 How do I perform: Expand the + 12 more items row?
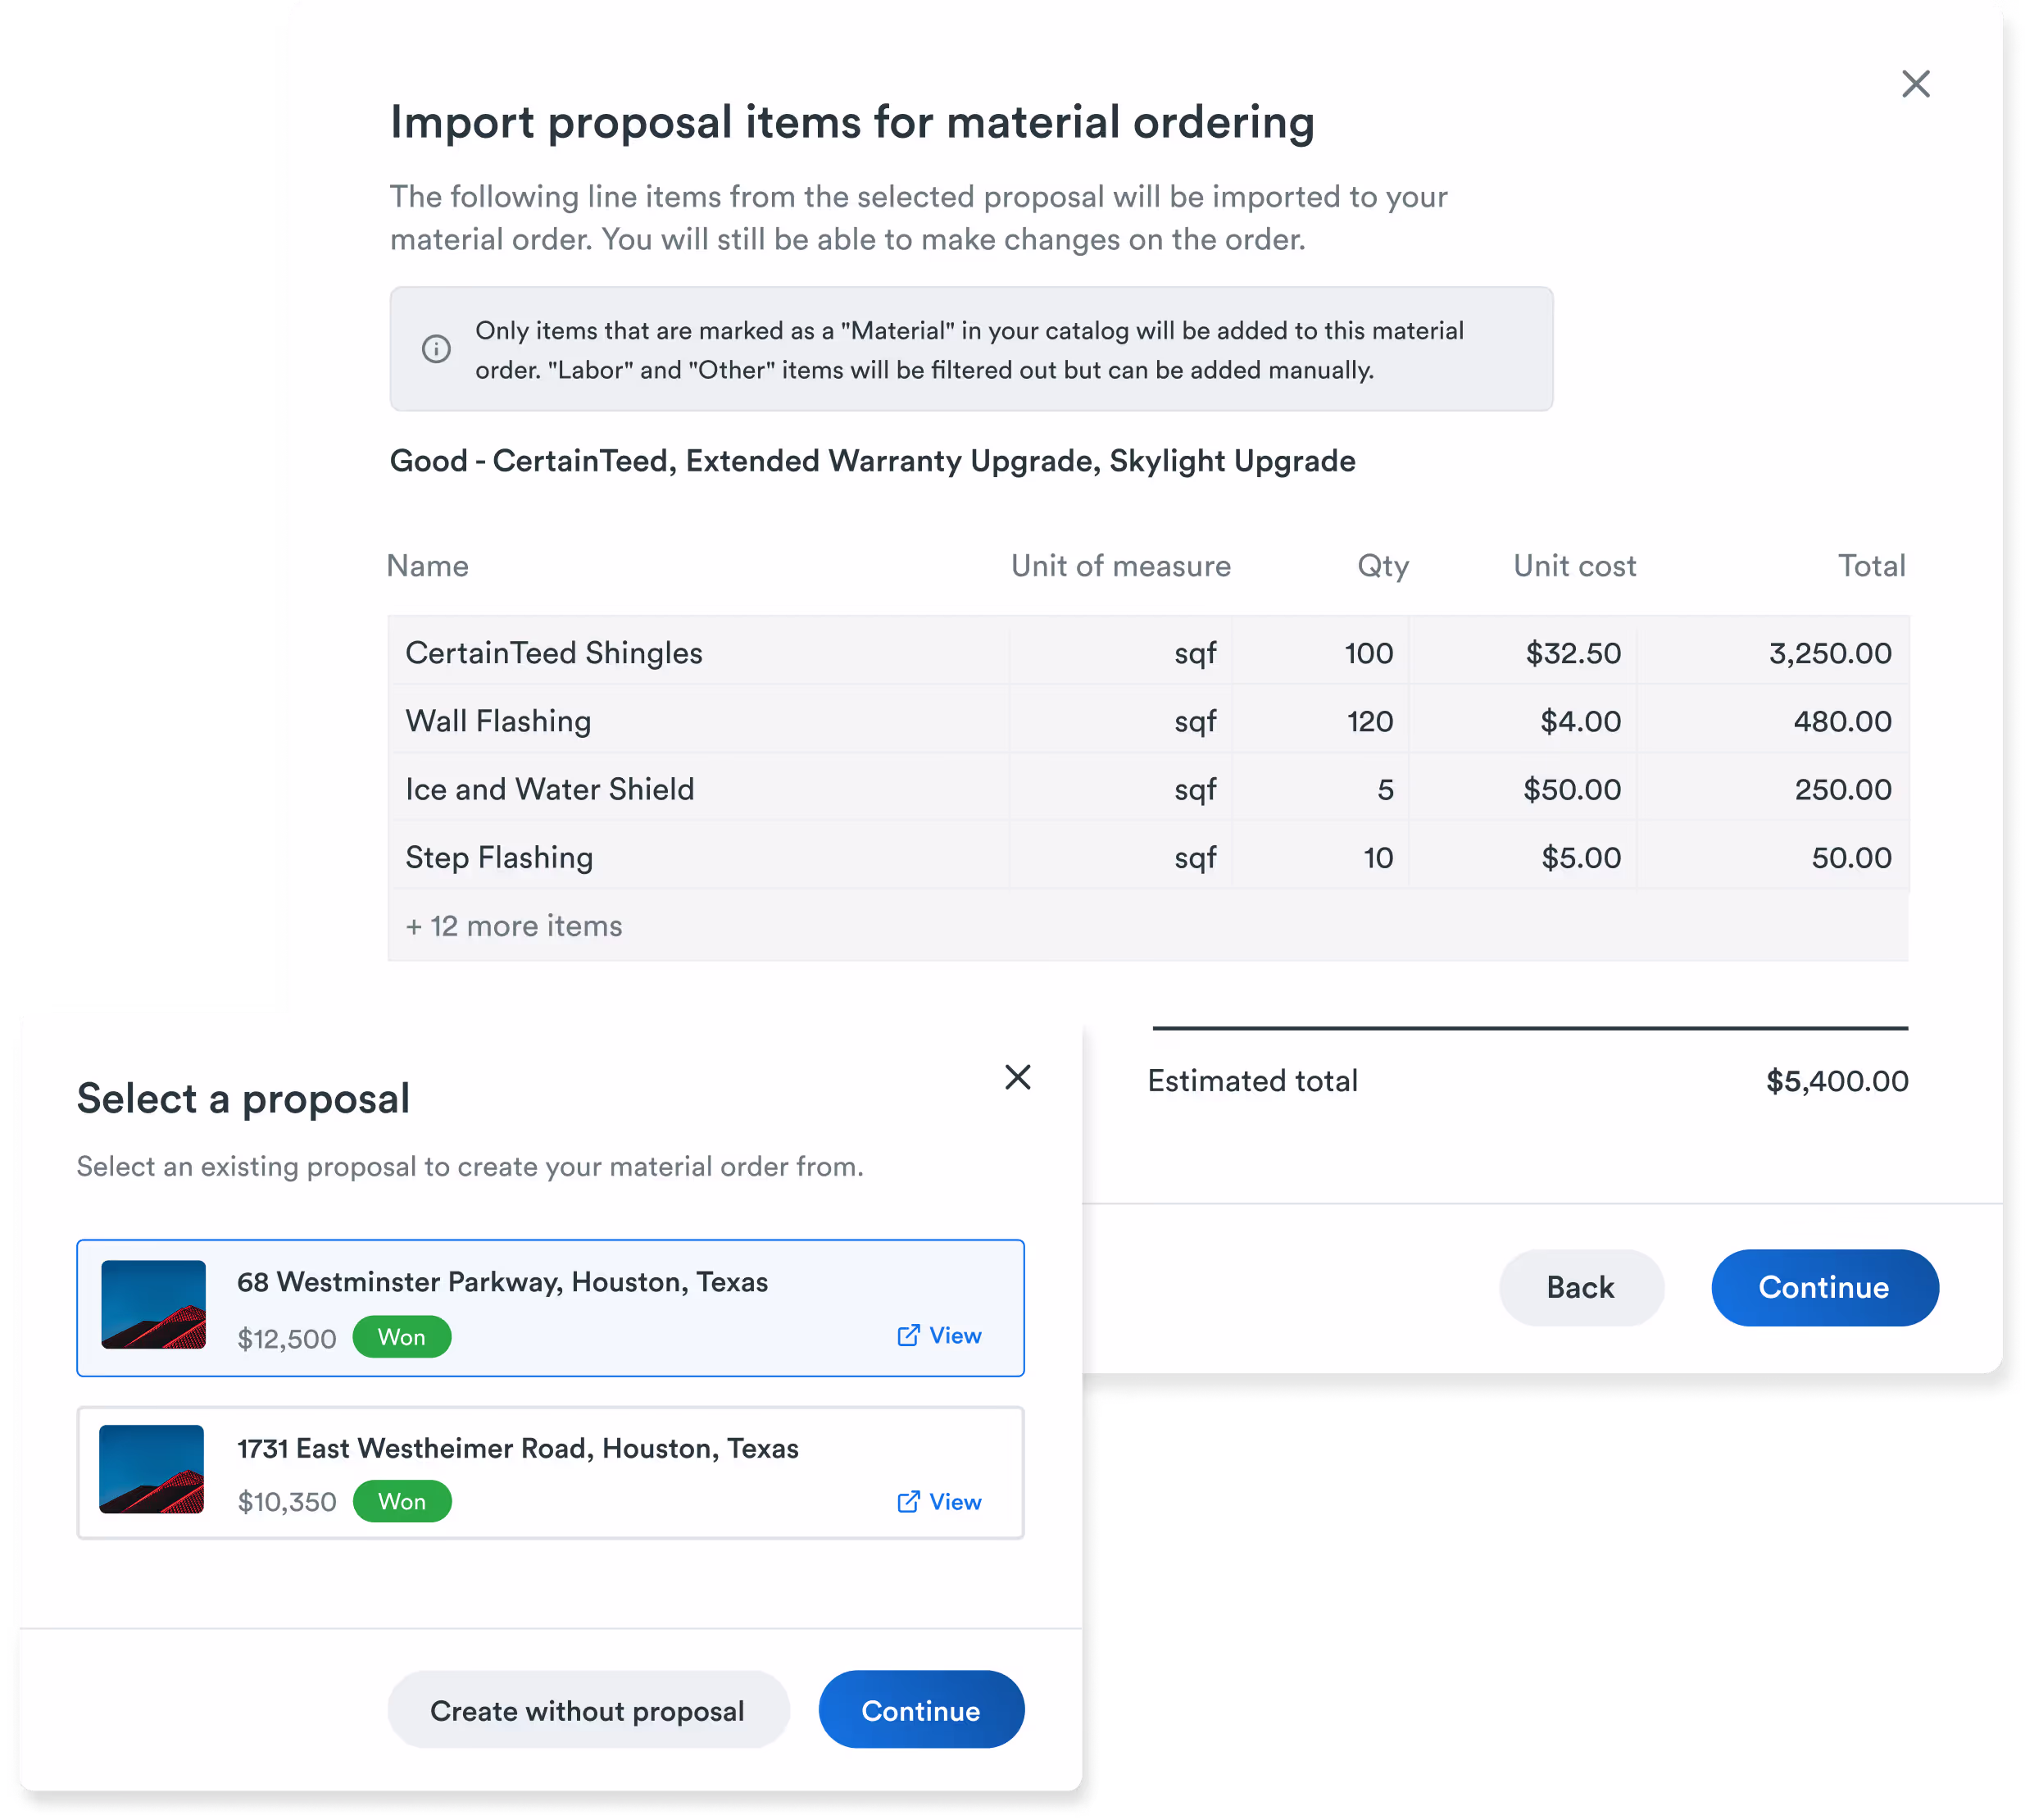tap(514, 926)
